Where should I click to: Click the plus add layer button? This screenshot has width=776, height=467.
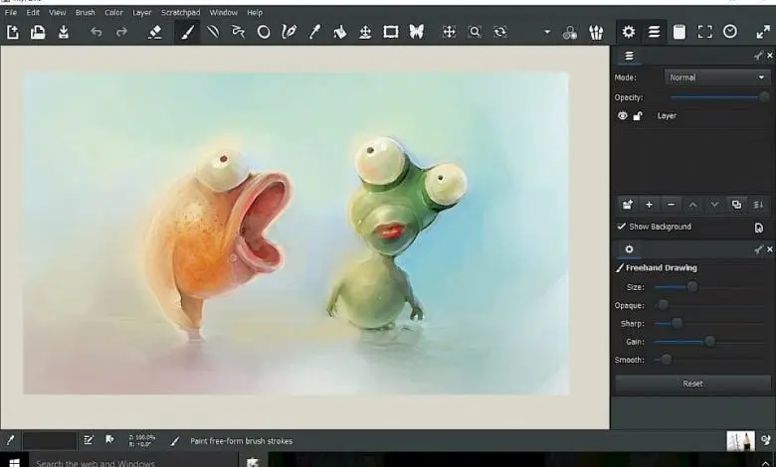(x=649, y=205)
